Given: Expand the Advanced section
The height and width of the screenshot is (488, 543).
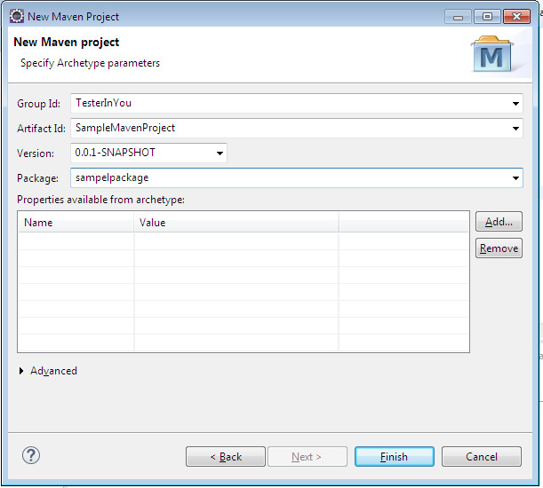Looking at the screenshot, I should pos(21,371).
